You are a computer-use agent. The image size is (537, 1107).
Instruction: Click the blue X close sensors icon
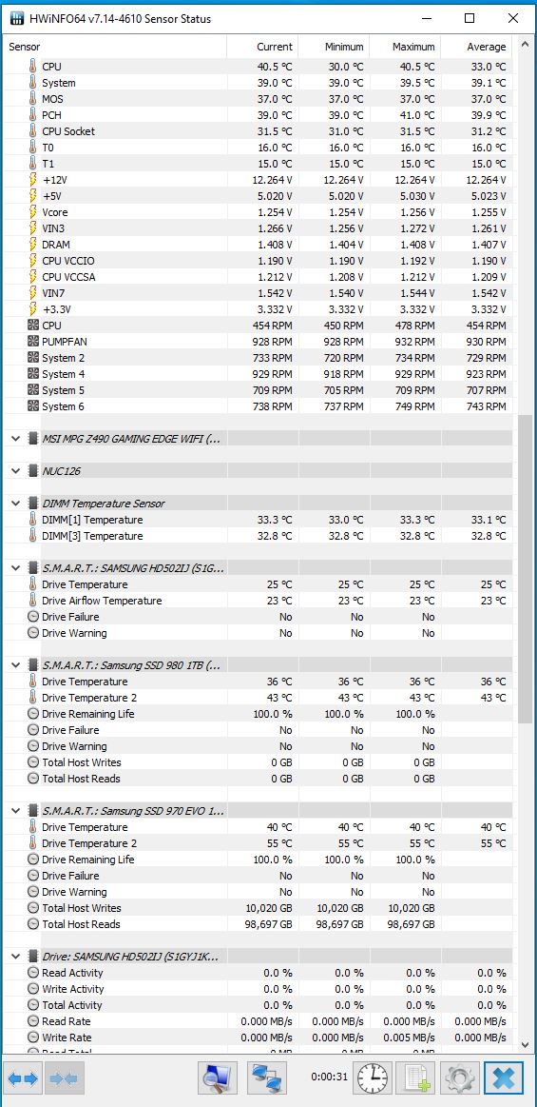(x=504, y=1078)
